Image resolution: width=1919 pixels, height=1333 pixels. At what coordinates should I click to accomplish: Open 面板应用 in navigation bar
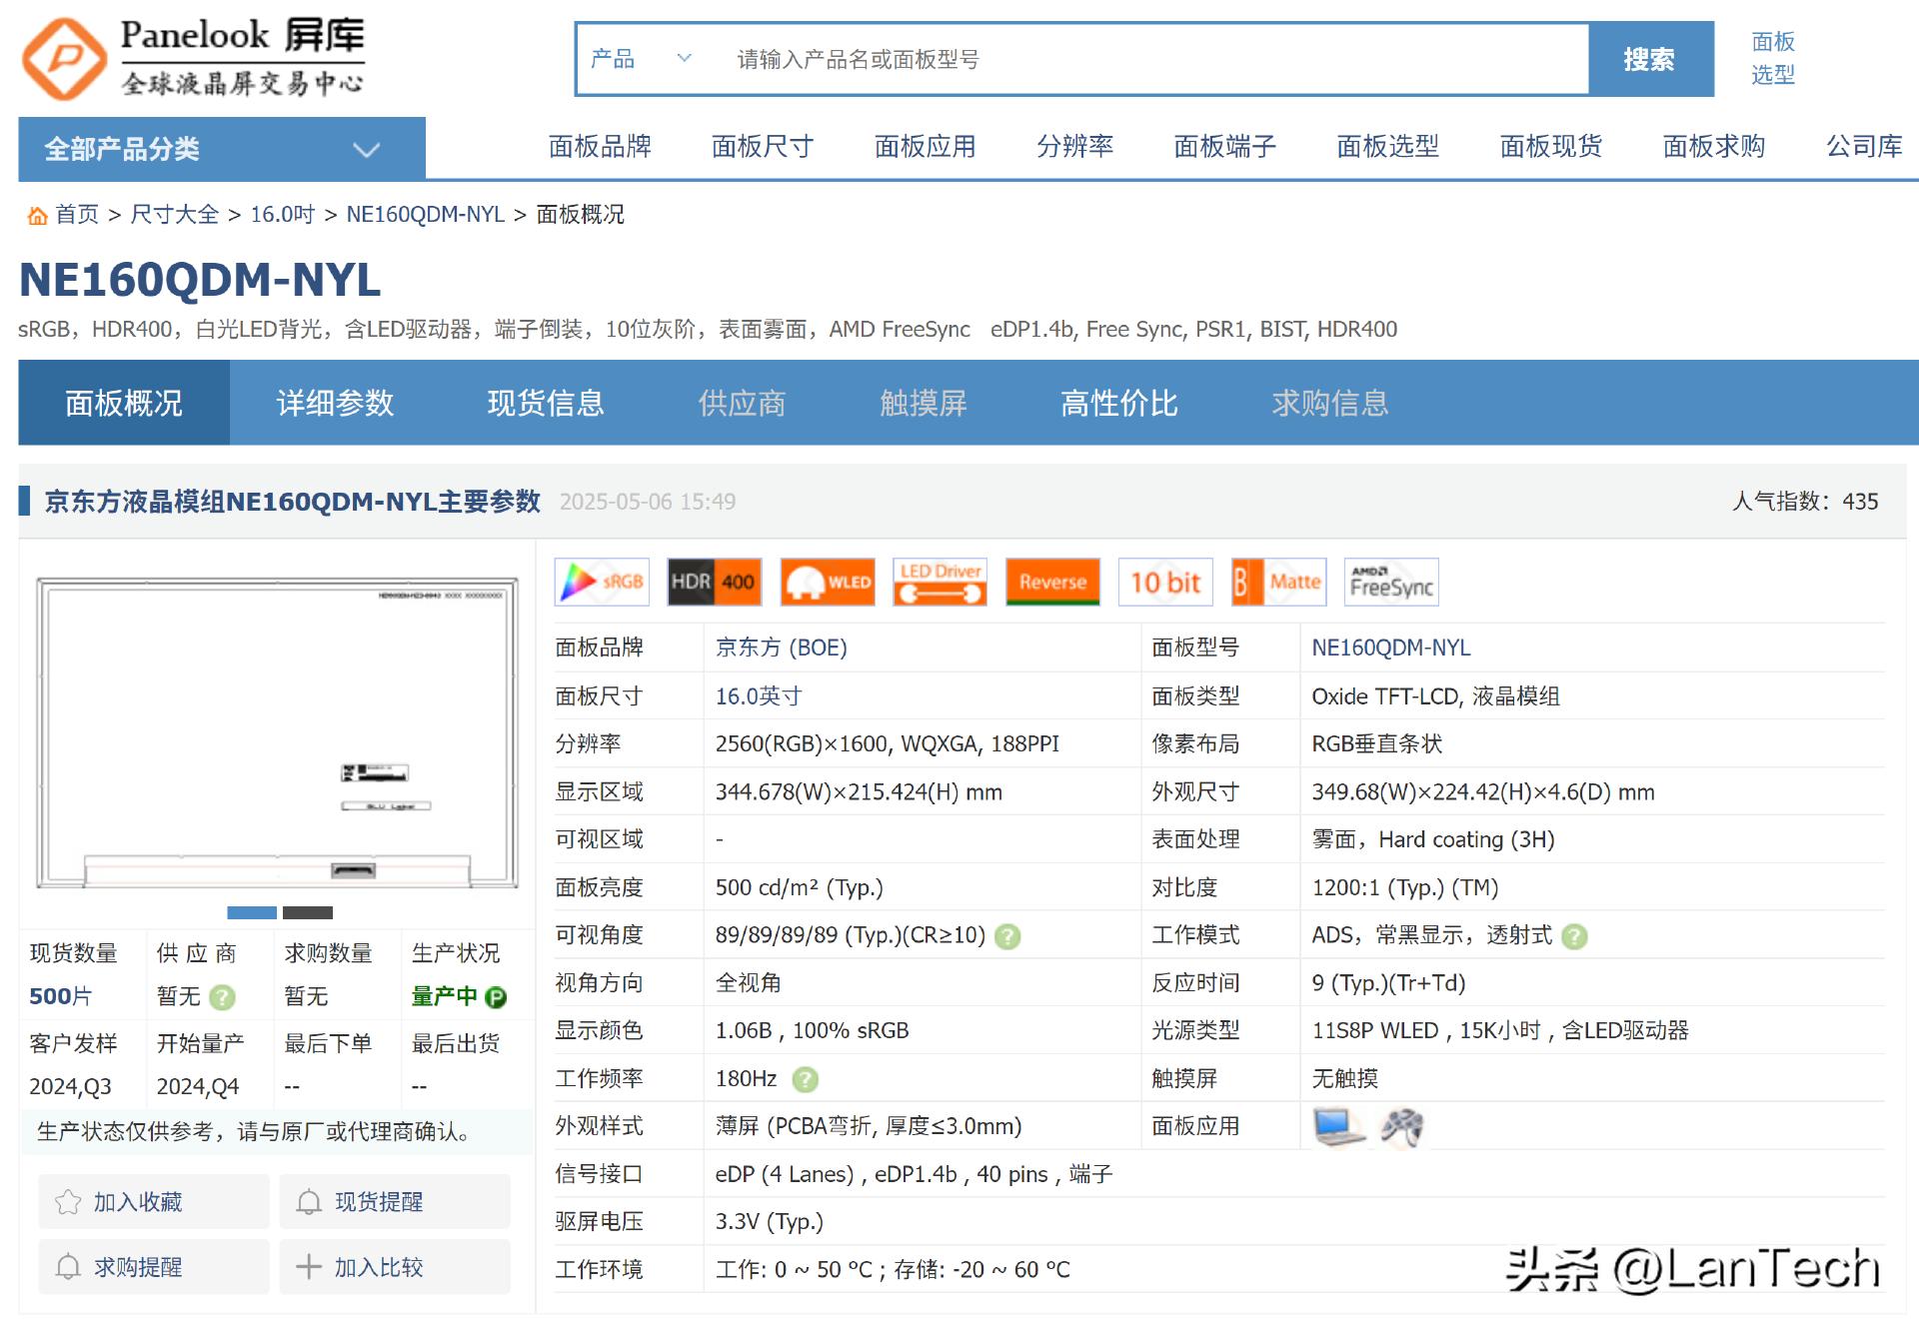926,147
